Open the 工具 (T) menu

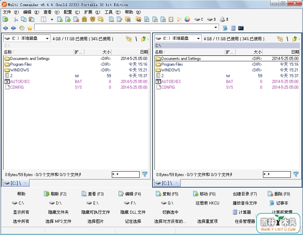[113, 12]
